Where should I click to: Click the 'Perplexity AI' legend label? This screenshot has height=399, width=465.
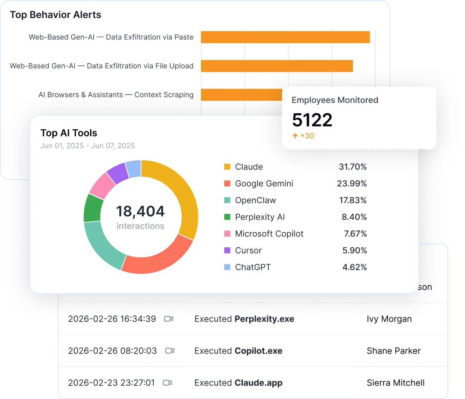pyautogui.click(x=260, y=217)
